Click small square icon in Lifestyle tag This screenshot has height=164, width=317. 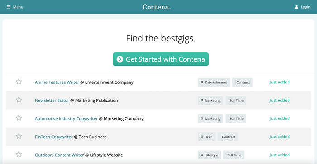[202, 155]
